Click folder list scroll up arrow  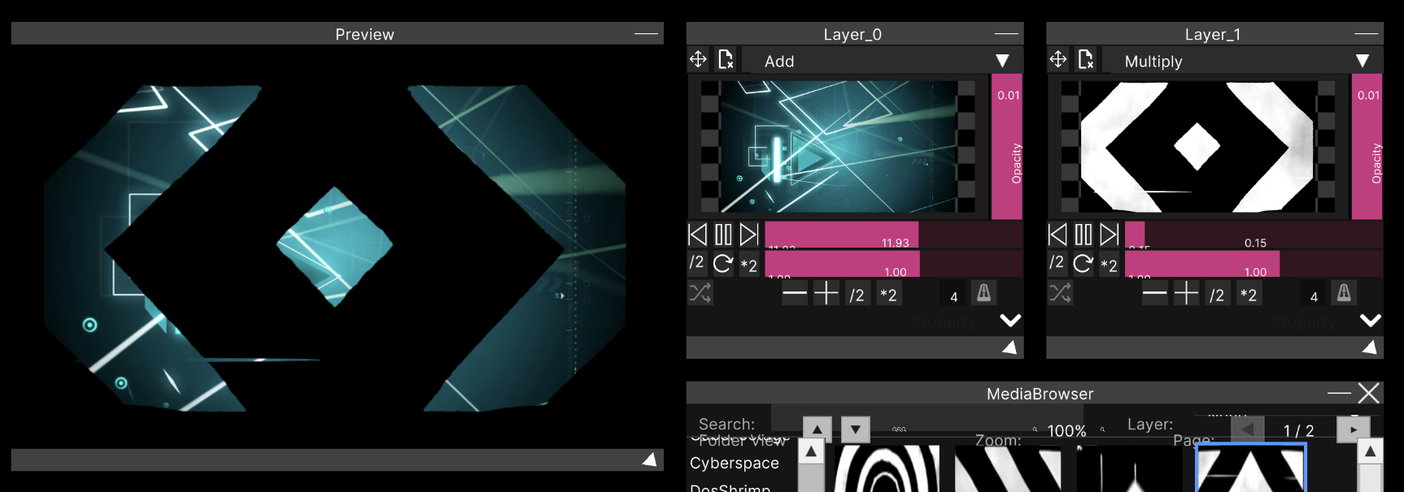(x=811, y=451)
